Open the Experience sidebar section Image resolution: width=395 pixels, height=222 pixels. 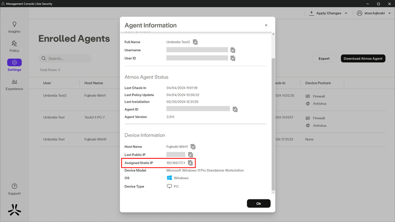tap(14, 84)
